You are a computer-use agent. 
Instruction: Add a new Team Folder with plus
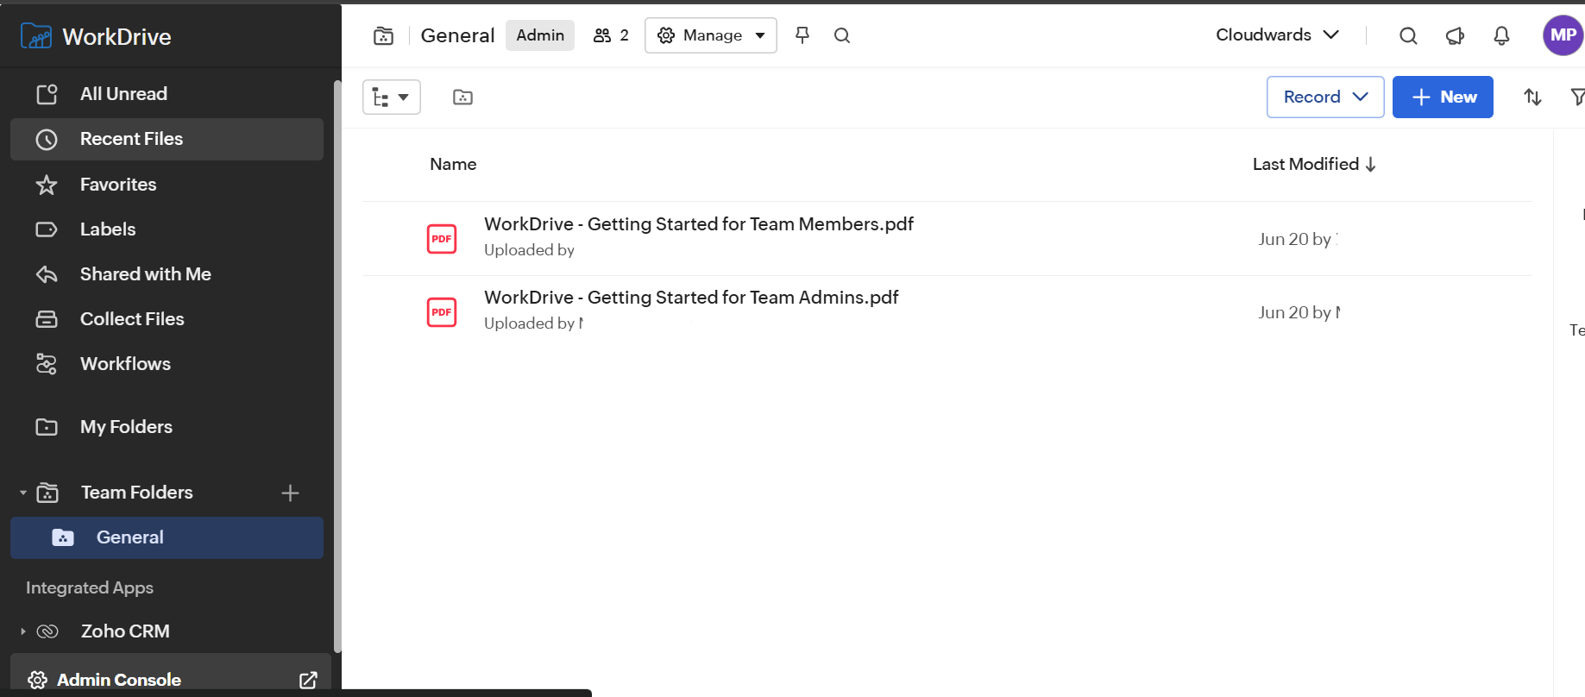(x=290, y=493)
